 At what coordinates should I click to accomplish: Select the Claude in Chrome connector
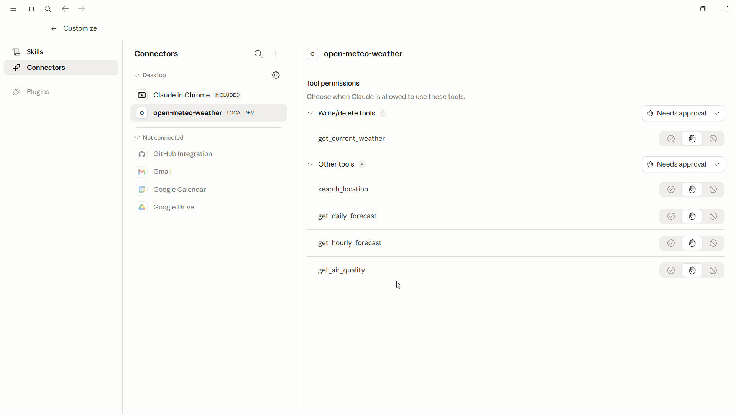coord(209,95)
